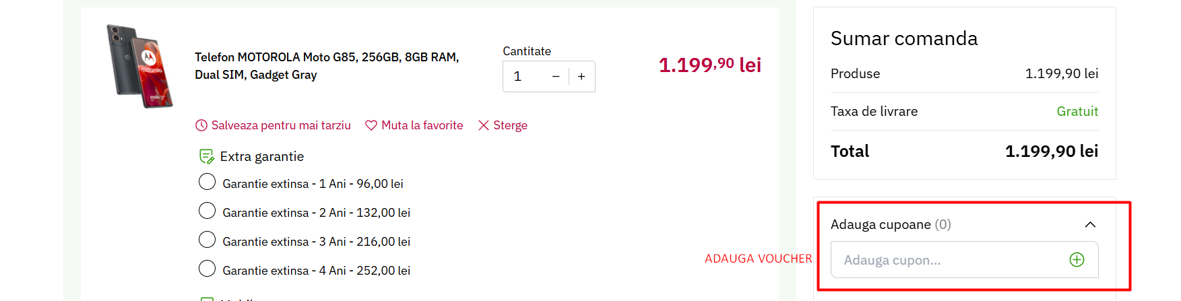Increase quantity with the plus button
The width and height of the screenshot is (1181, 301).
(x=581, y=77)
